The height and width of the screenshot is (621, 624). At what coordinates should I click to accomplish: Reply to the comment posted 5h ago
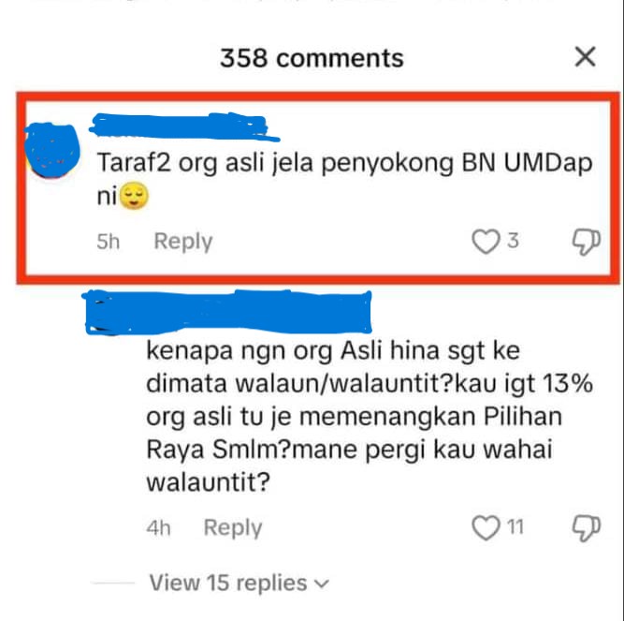click(x=183, y=242)
